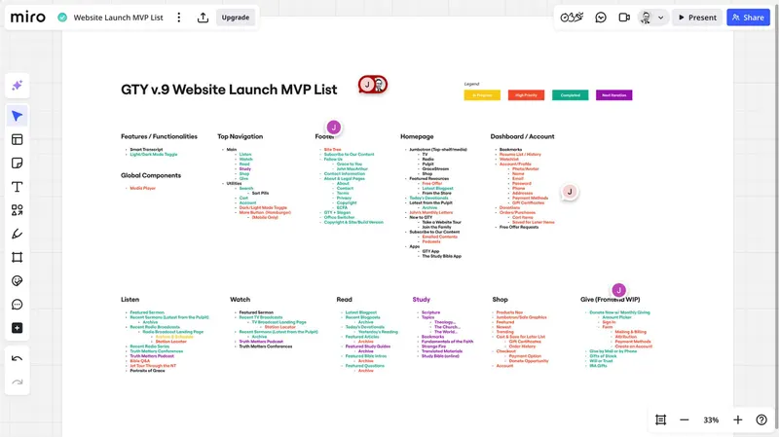The height and width of the screenshot is (437, 779).
Task: Open the templates panel icon
Action: [17, 139]
